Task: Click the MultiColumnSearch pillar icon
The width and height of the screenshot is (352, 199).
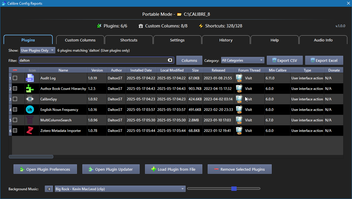Action: click(30, 120)
